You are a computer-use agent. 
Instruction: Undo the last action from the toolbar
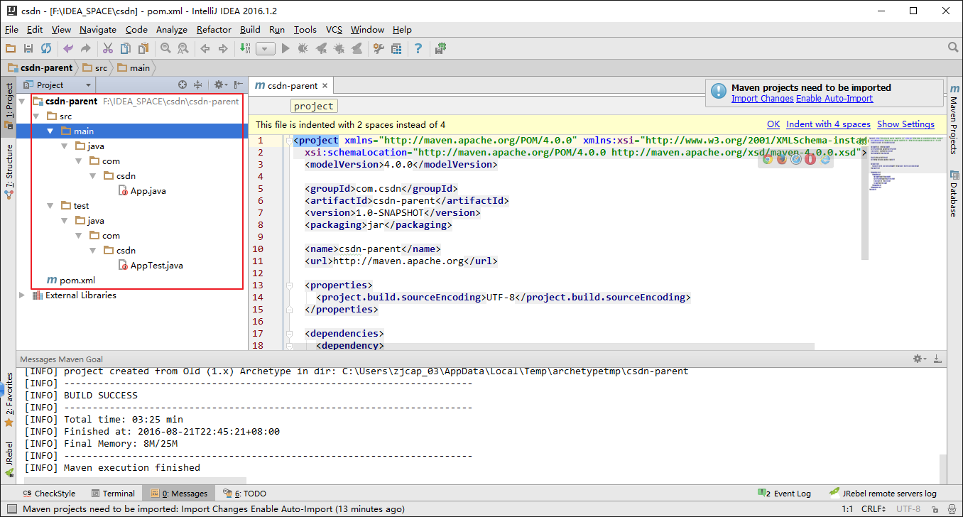click(x=68, y=48)
